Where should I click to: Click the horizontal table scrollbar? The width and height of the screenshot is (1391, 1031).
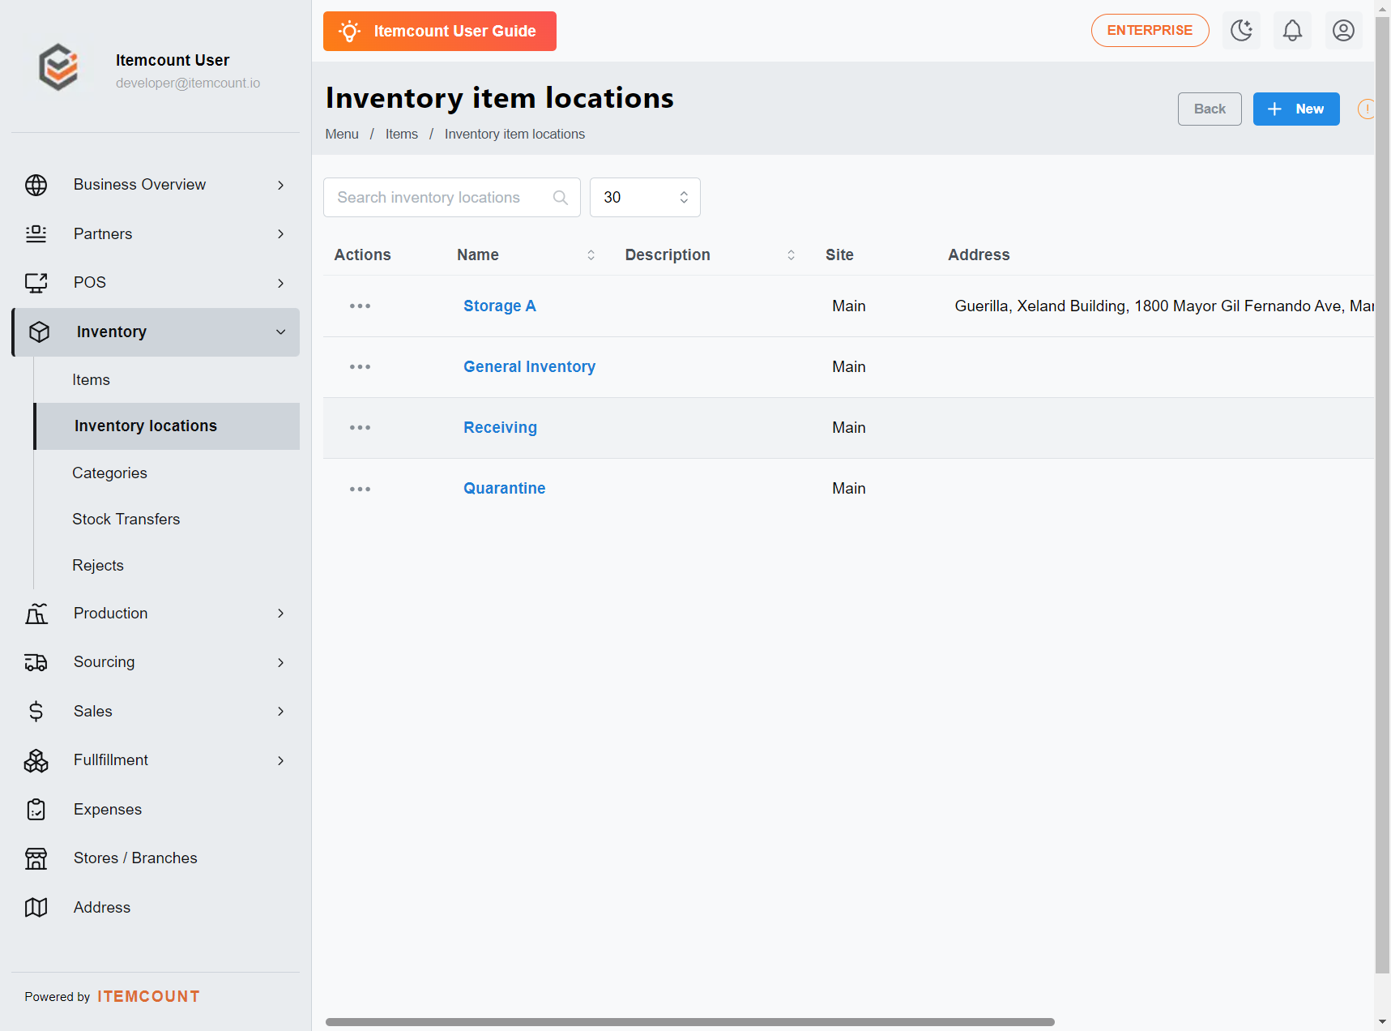point(689,1022)
